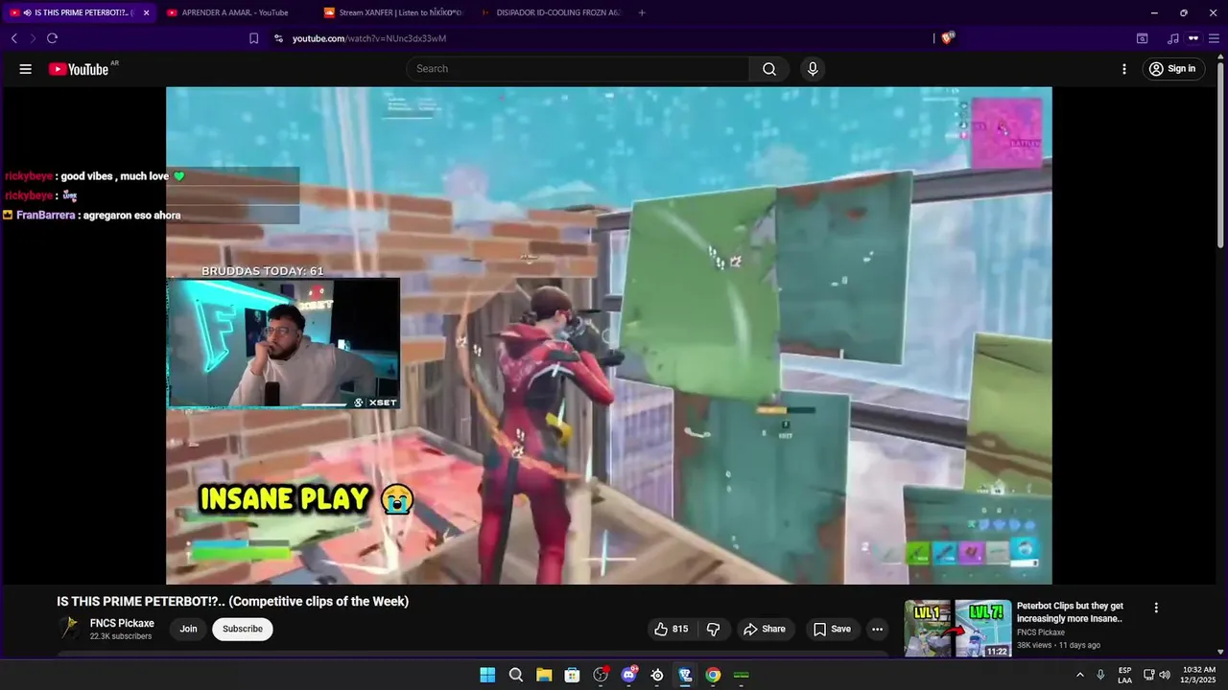Go back in the browser
Screen dimensions: 1228x690
click(x=13, y=38)
